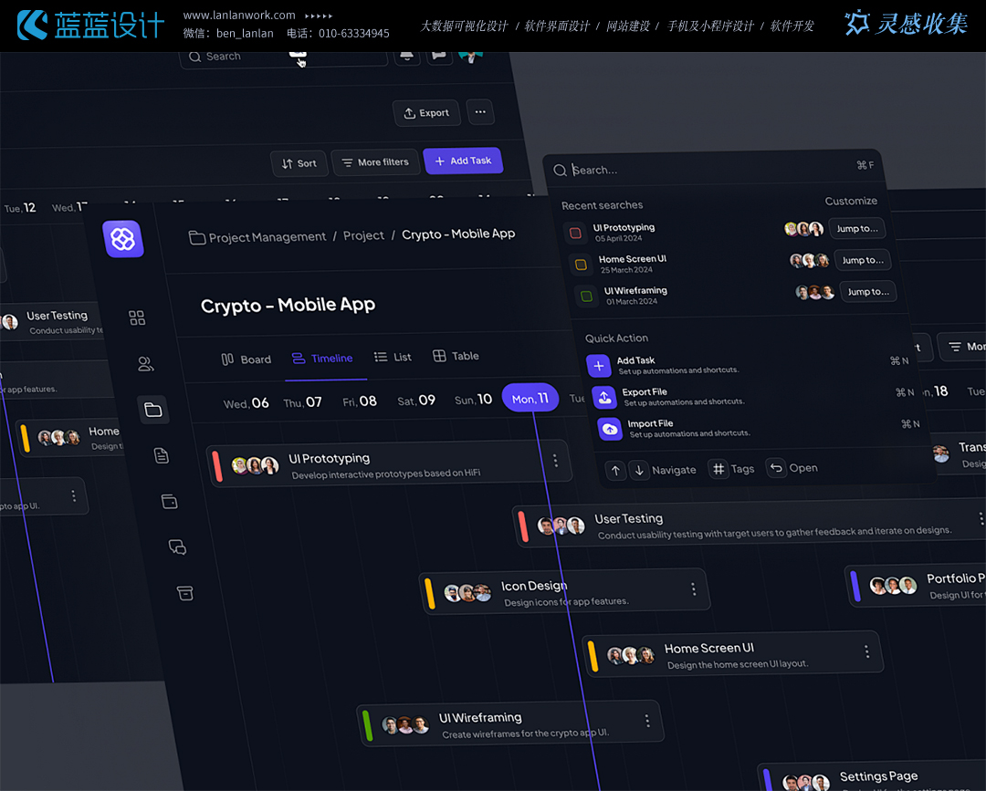The image size is (986, 791).
Task: Select the folder icon in sidebar
Action: 153,410
